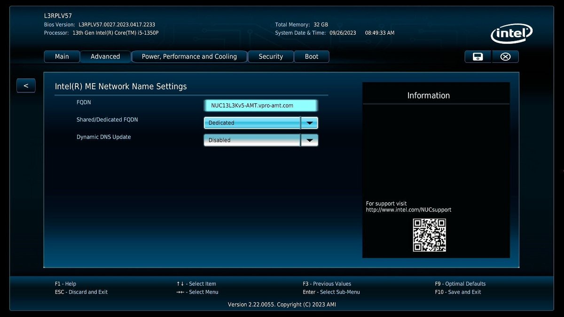Viewport: 564px width, 317px height.
Task: Click the save (floppy disk) icon
Action: (478, 56)
